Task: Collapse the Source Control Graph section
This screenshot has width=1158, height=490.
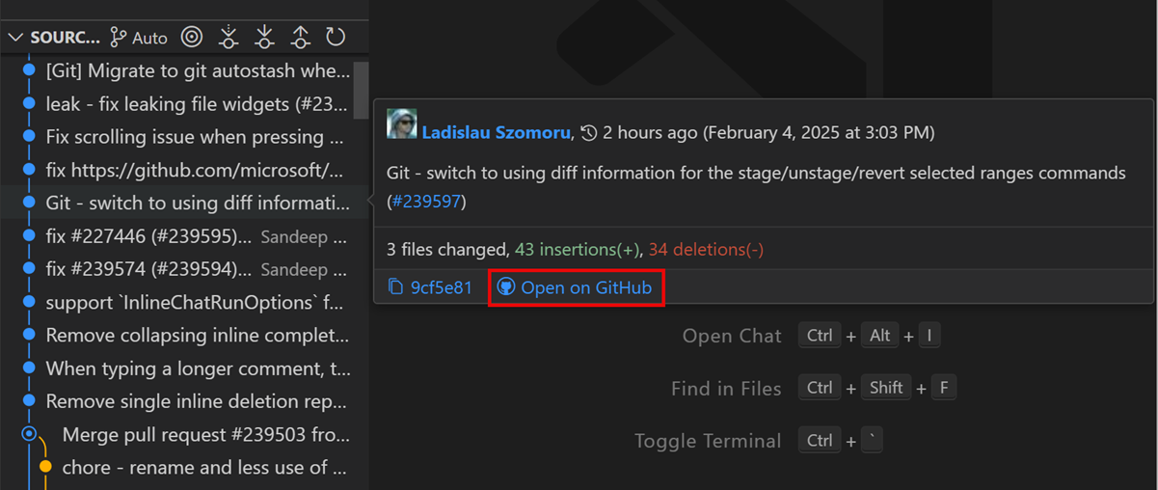Action: point(15,38)
